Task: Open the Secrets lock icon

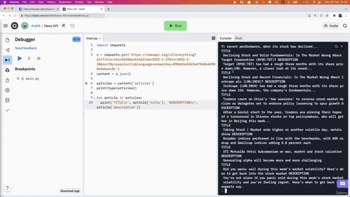Action: pyautogui.click(x=7, y=80)
